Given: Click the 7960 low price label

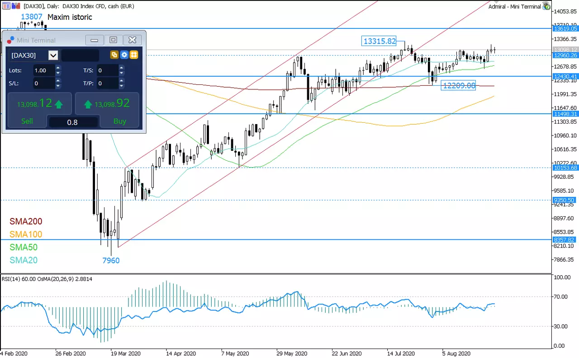Looking at the screenshot, I should 111,260.
